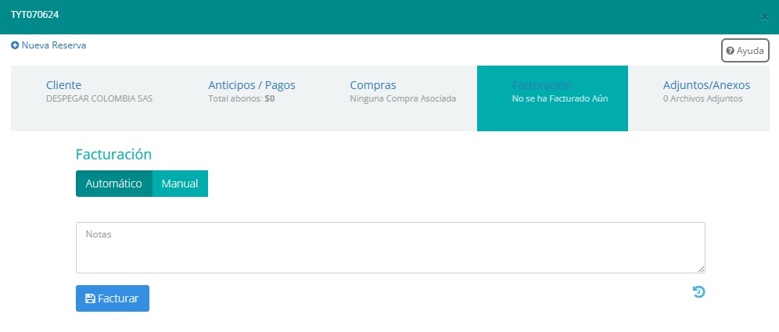Switch billing mode to Automático
The width and height of the screenshot is (779, 332).
click(113, 184)
